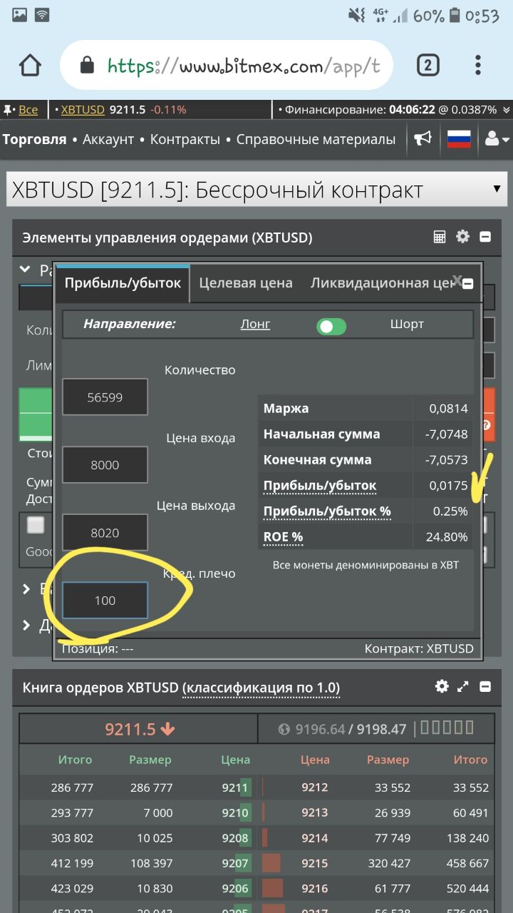Select ask price 9212 row
This screenshot has width=513, height=913.
tap(375, 787)
